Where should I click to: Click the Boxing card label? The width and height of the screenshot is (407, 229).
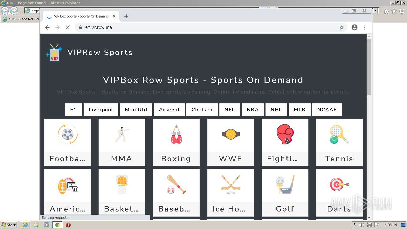point(176,159)
